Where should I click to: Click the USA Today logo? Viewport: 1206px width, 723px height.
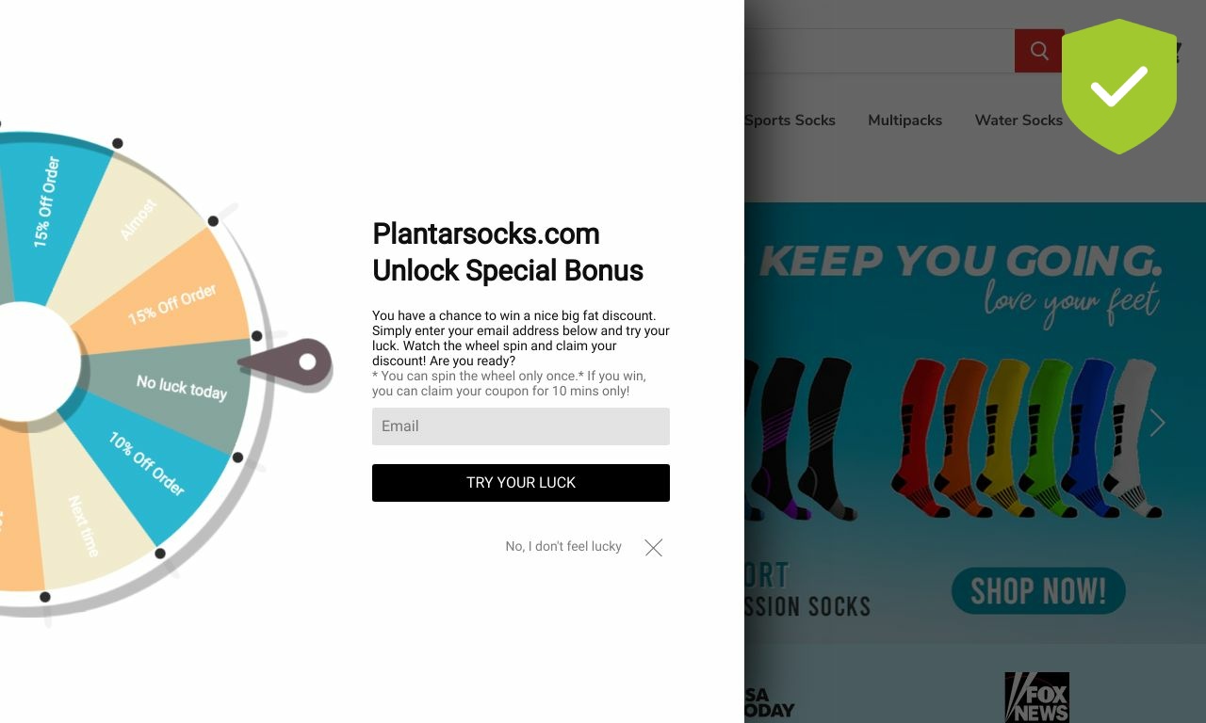tap(770, 702)
